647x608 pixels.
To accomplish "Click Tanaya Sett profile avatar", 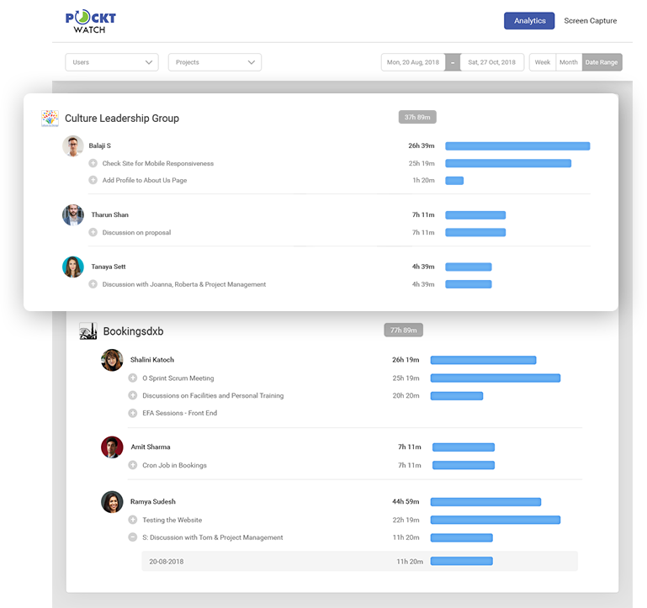I will tap(73, 267).
